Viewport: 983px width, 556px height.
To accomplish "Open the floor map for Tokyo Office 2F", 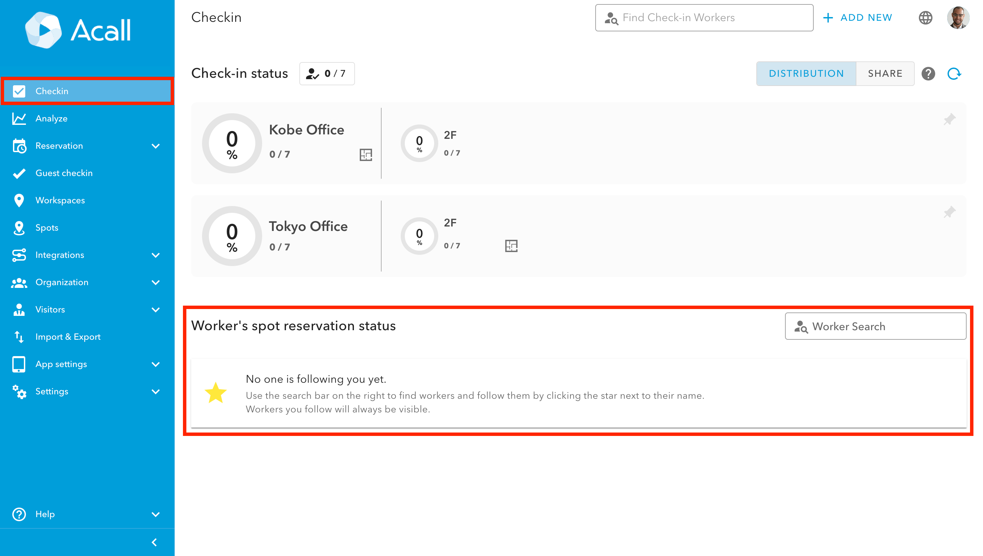I will [512, 246].
